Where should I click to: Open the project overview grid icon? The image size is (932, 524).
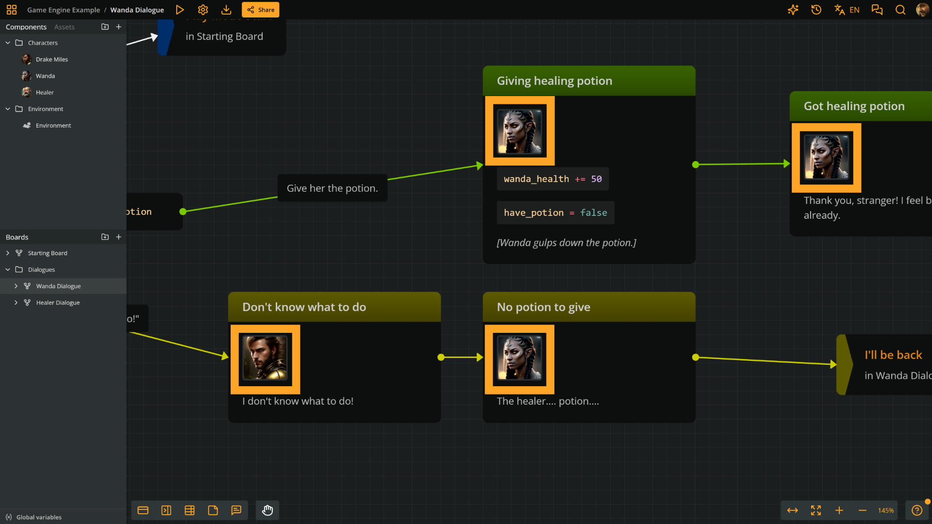(12, 10)
